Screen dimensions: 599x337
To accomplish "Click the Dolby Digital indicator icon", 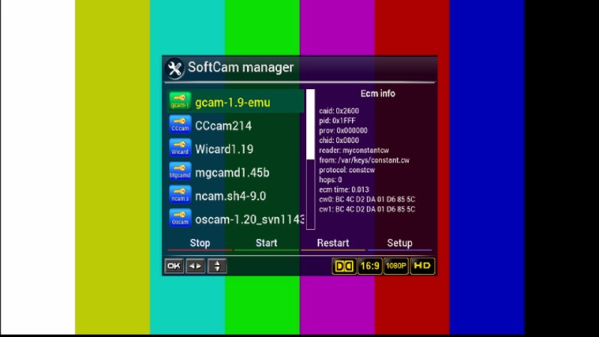I will coord(344,266).
